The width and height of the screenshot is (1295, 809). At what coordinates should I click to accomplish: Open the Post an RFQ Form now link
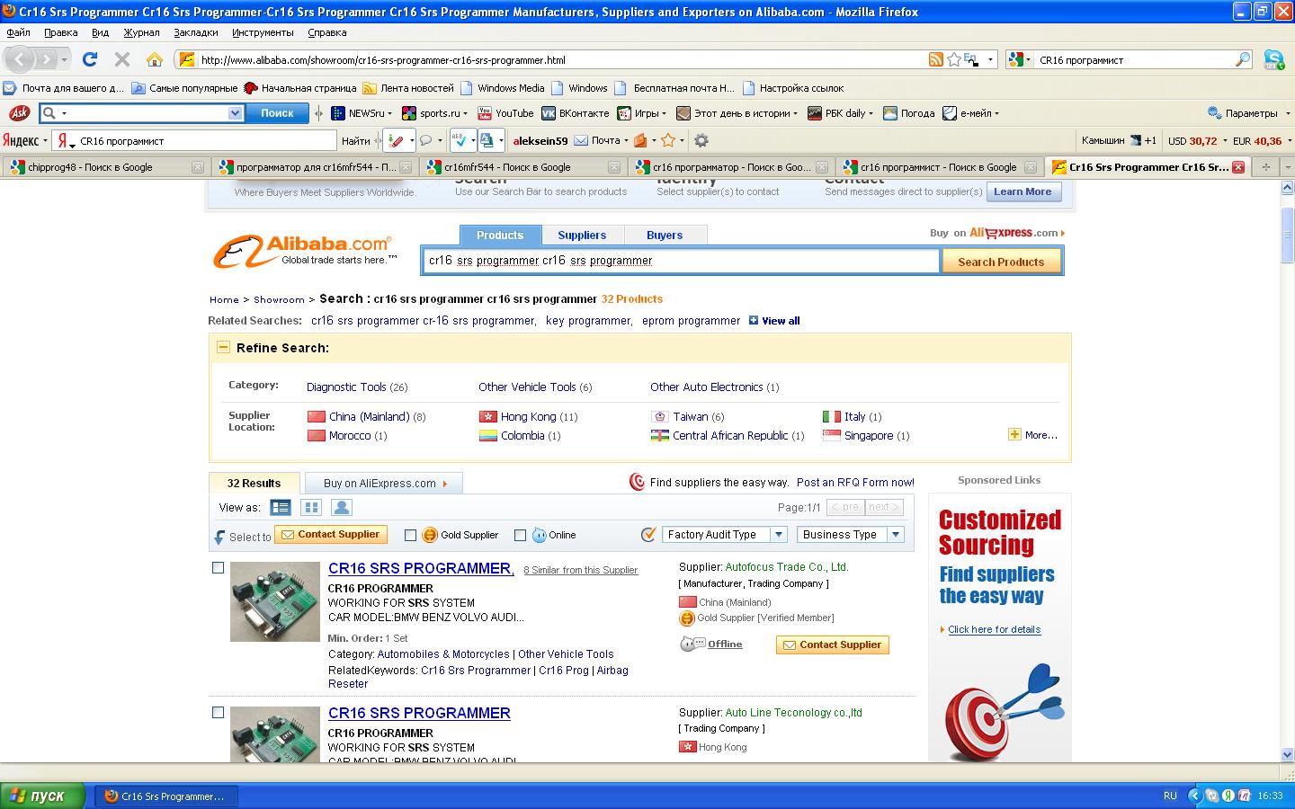click(855, 483)
